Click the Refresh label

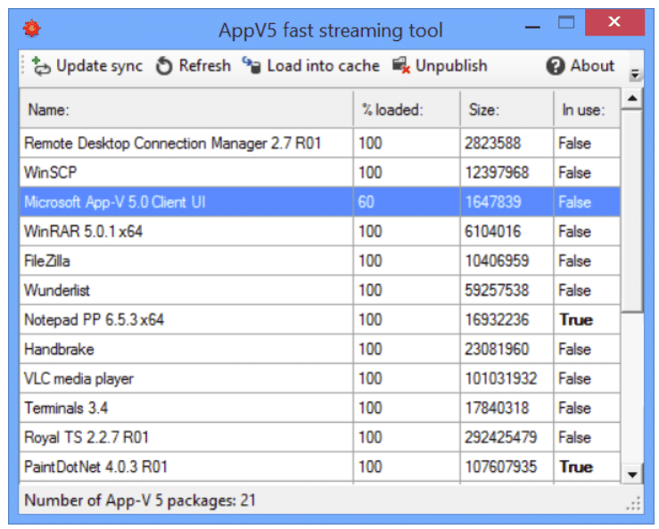(205, 66)
